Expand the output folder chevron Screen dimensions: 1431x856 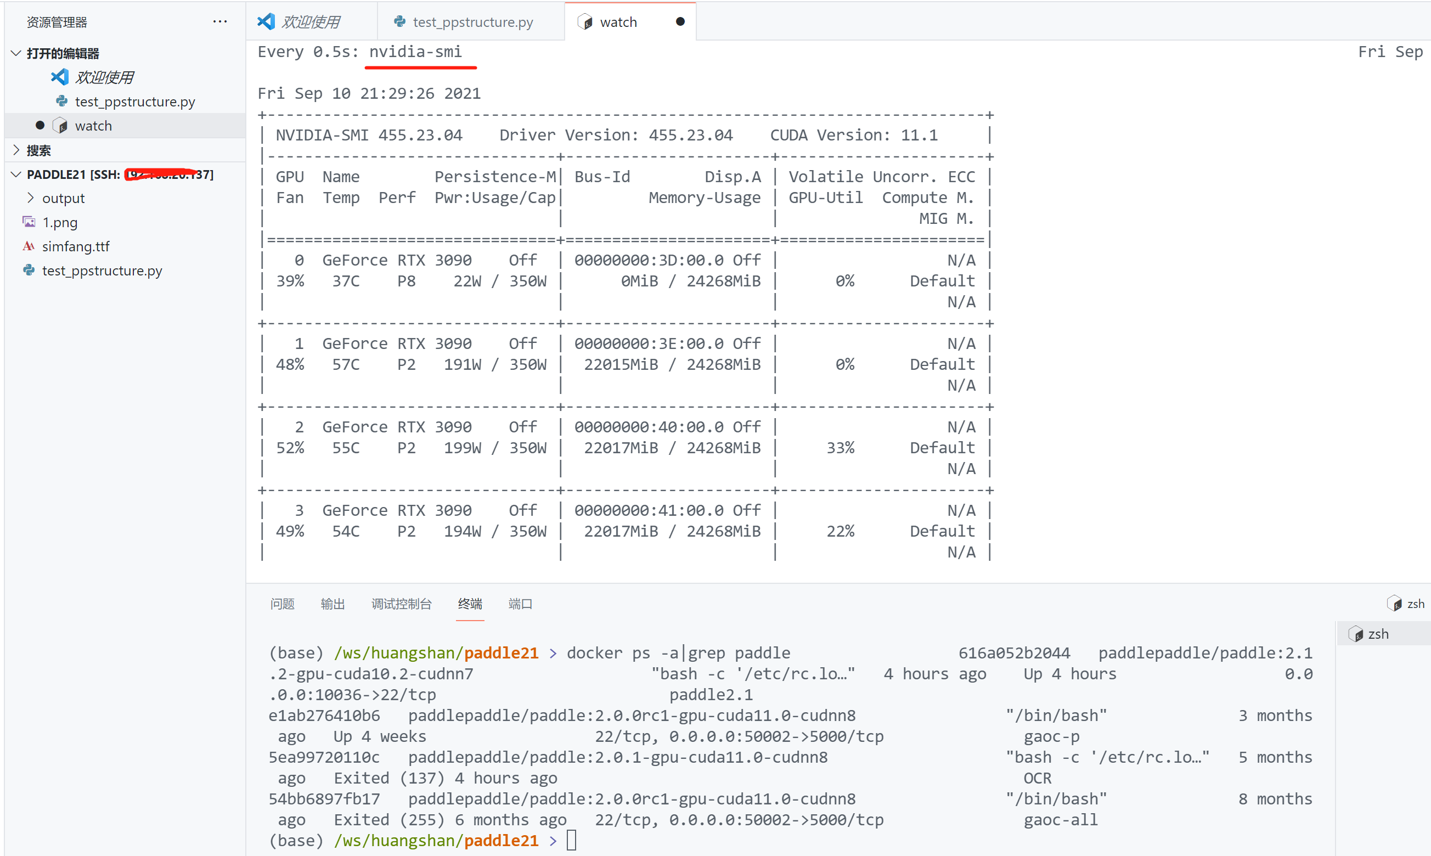pyautogui.click(x=31, y=198)
